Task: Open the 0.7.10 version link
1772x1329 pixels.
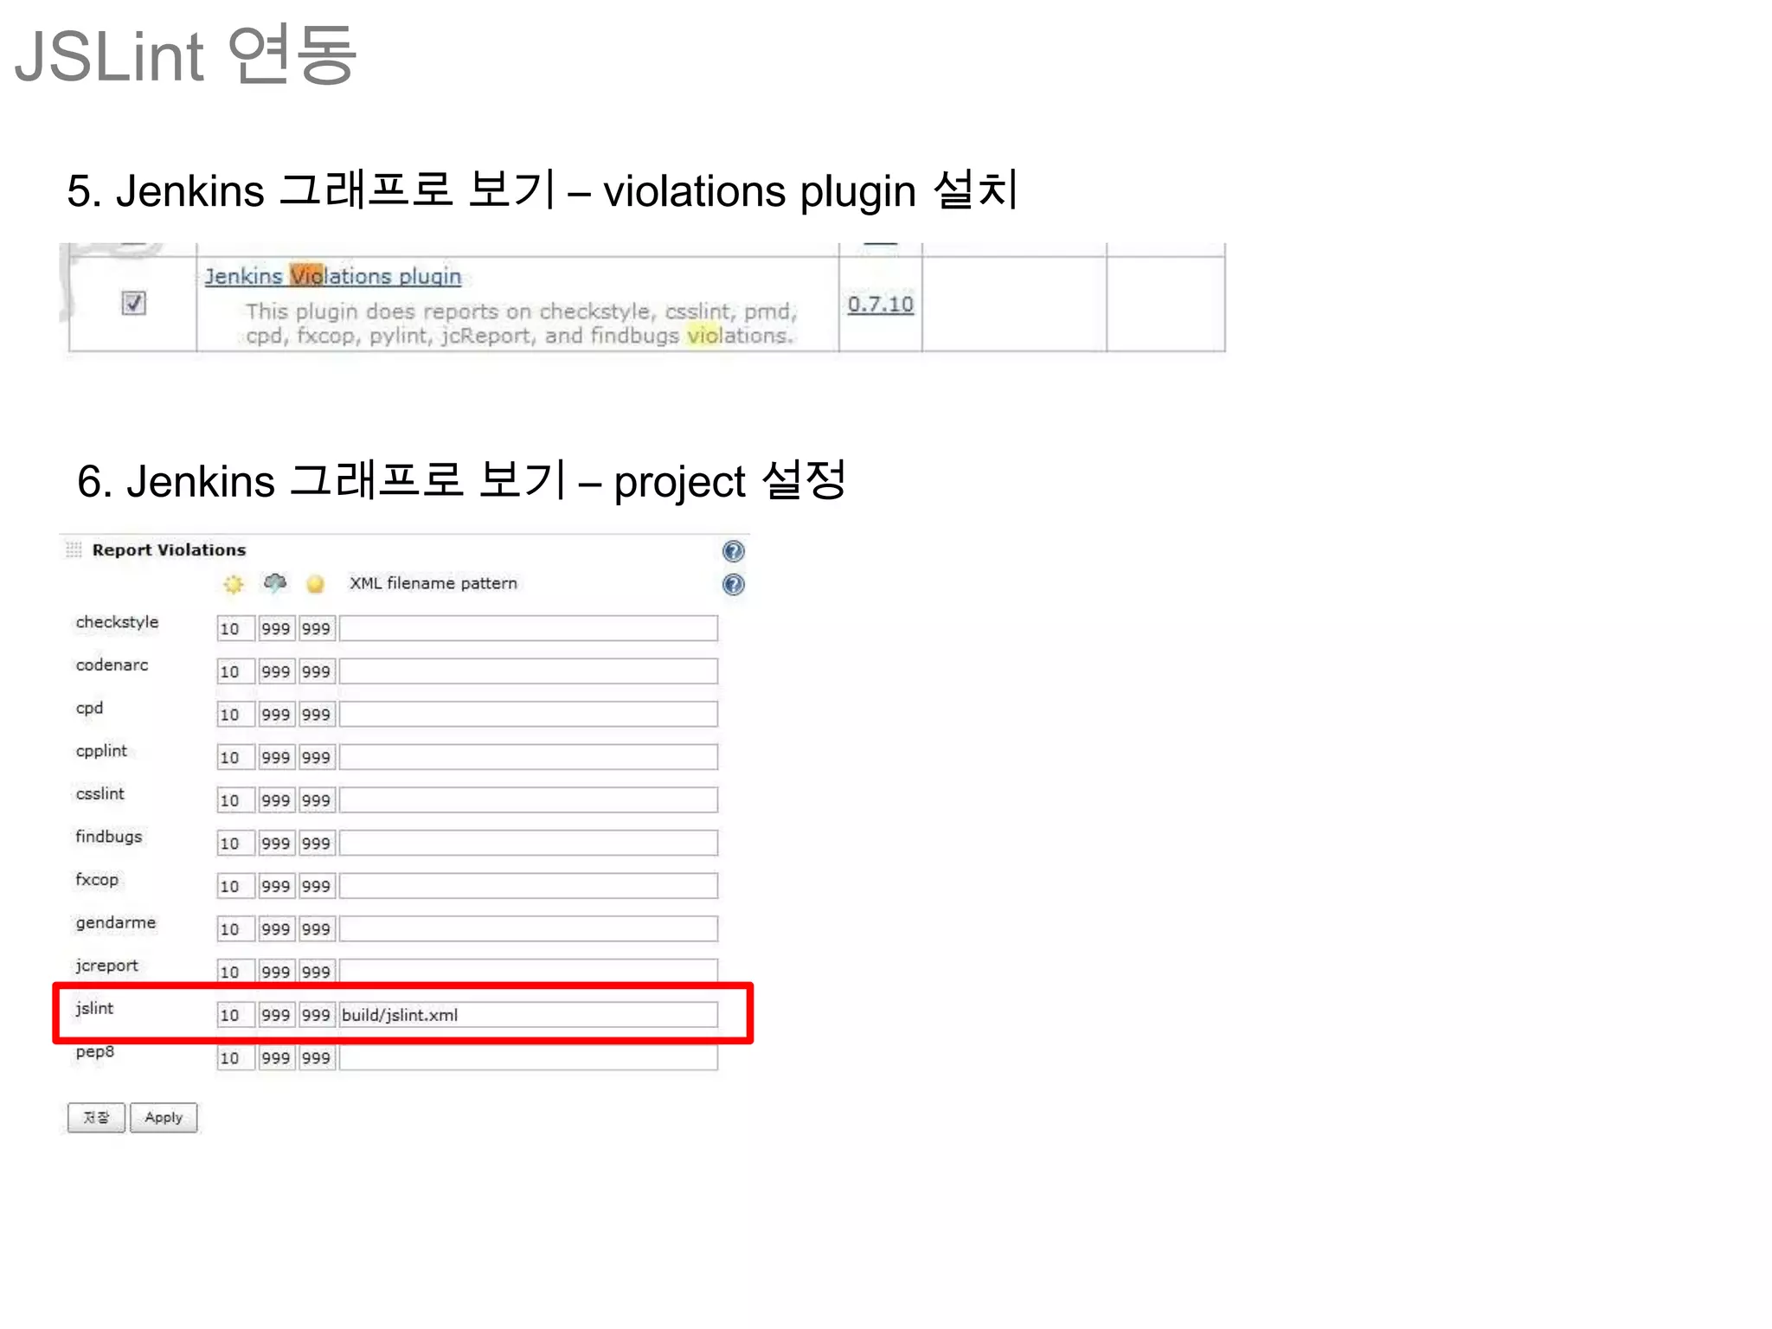Action: (x=880, y=305)
